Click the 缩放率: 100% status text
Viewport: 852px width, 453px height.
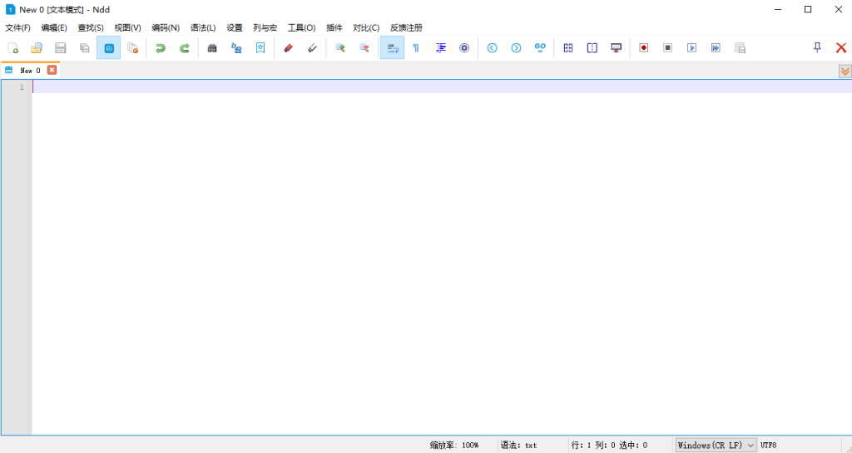(x=454, y=445)
